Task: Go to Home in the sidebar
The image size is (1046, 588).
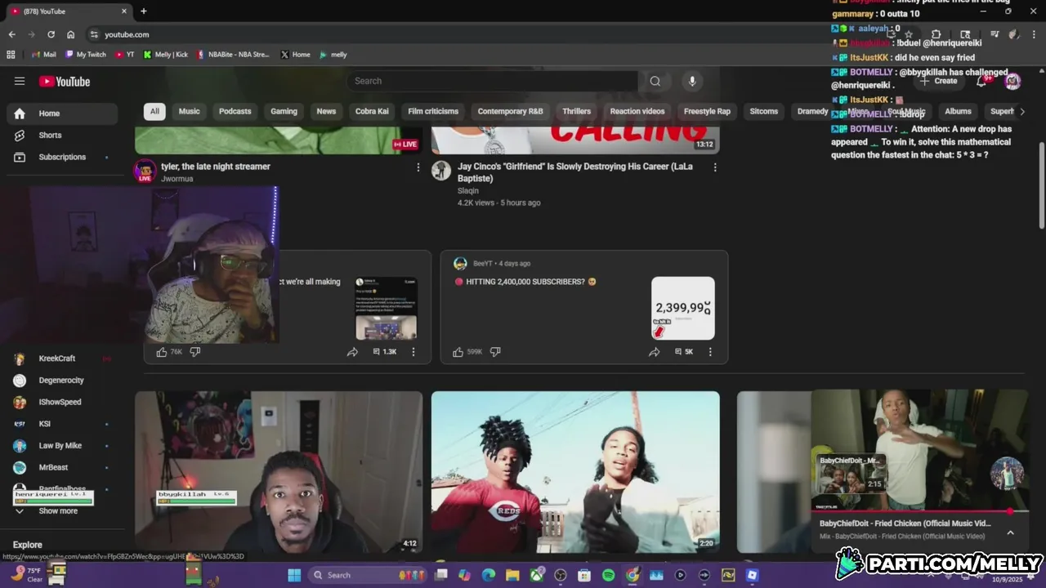Action: click(x=62, y=114)
